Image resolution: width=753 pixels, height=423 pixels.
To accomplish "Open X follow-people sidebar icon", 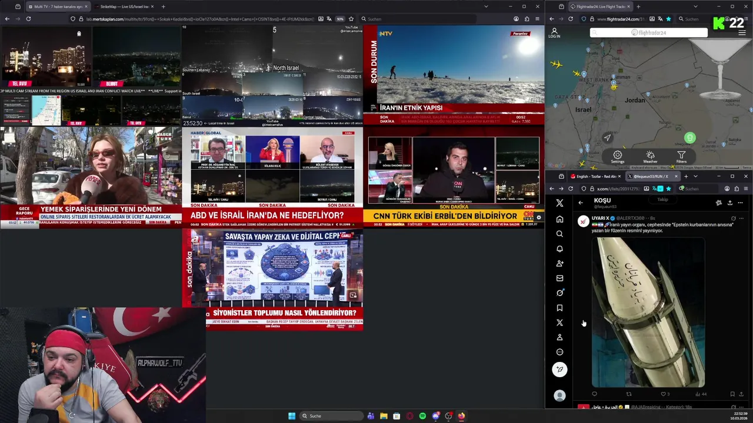I will [x=559, y=263].
